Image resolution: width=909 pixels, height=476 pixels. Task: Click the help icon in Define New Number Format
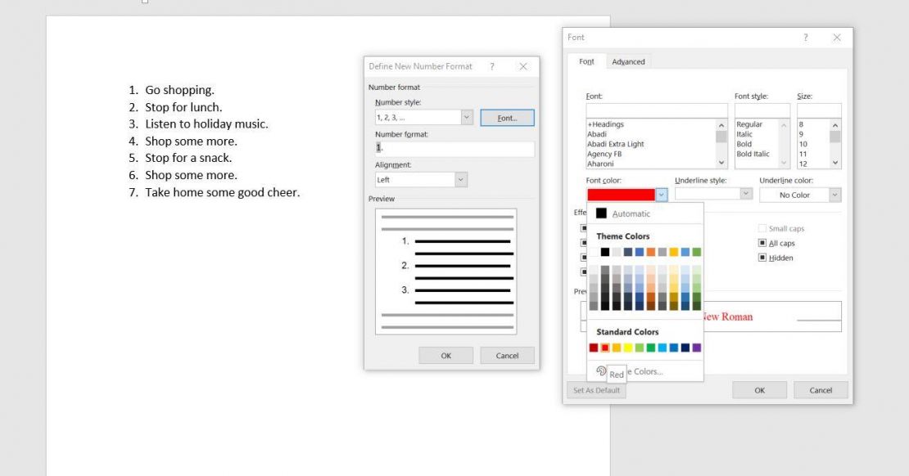491,66
